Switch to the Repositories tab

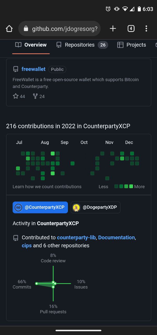pos(82,45)
